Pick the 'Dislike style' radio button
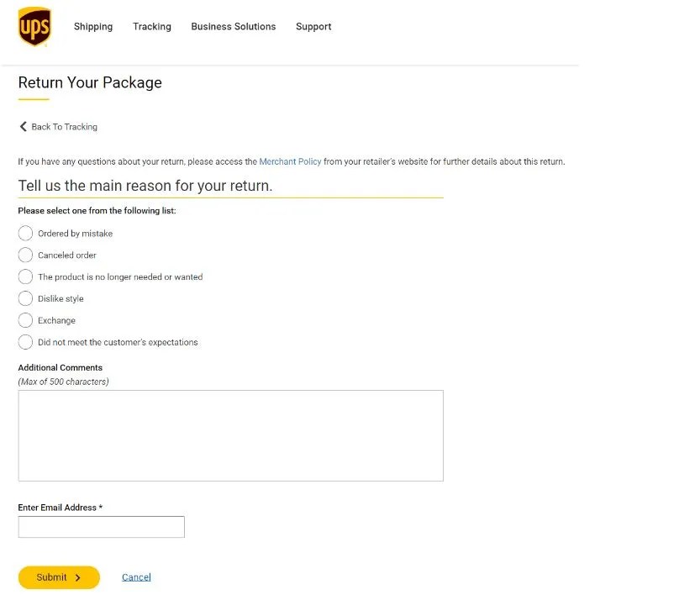 click(x=25, y=299)
